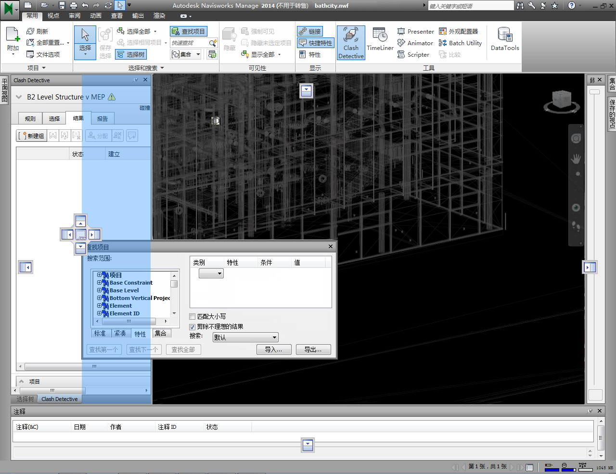Click 刷新 to refresh the model

[x=38, y=31]
